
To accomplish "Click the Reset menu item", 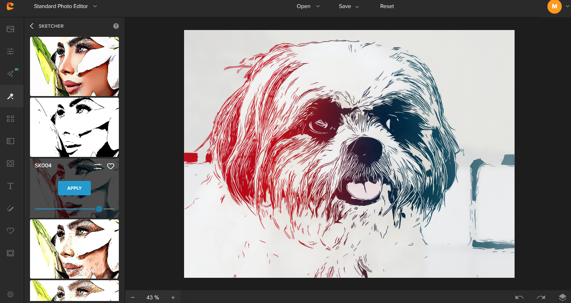I will tap(387, 6).
